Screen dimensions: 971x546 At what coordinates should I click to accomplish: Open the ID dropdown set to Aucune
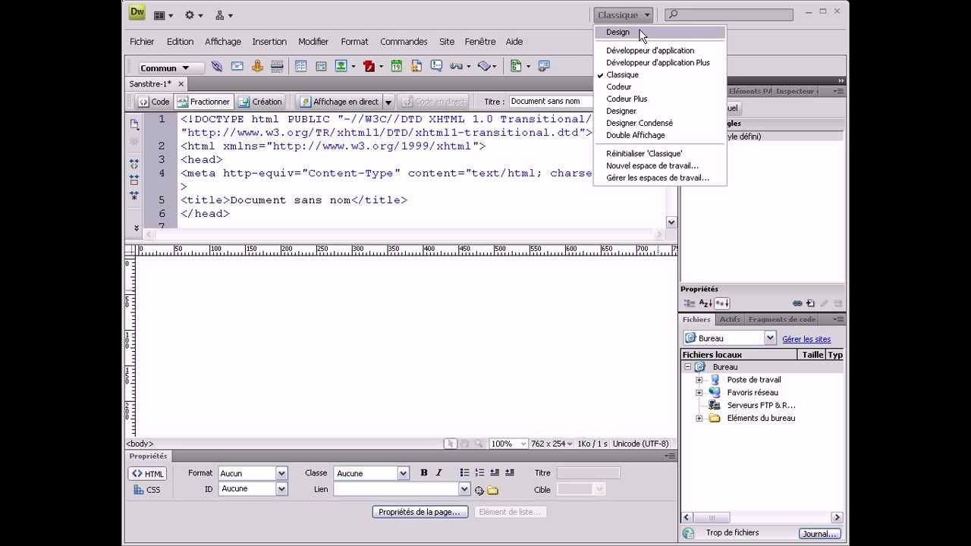[x=281, y=489]
